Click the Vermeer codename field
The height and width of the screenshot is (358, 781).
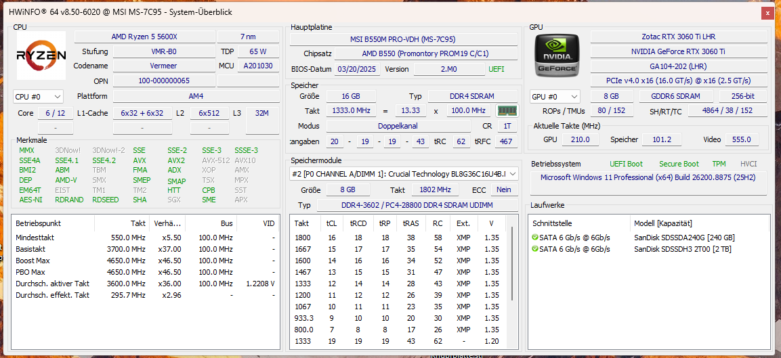tap(163, 66)
